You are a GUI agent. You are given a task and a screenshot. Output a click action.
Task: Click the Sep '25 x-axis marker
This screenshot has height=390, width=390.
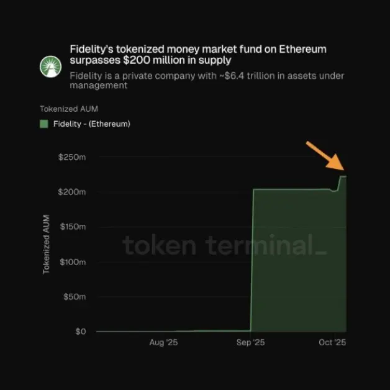pos(250,343)
